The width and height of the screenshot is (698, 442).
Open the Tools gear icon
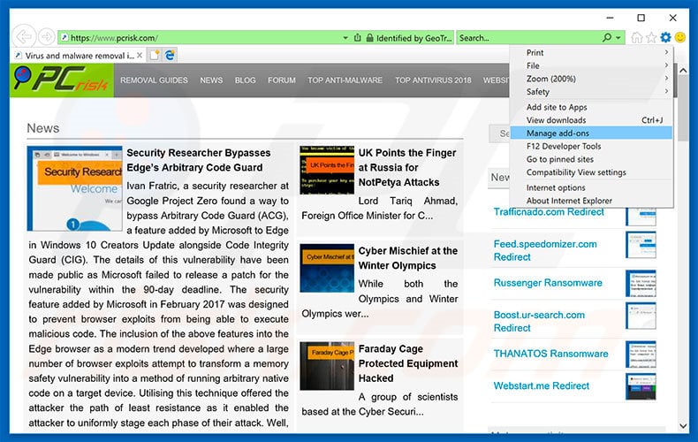click(665, 37)
